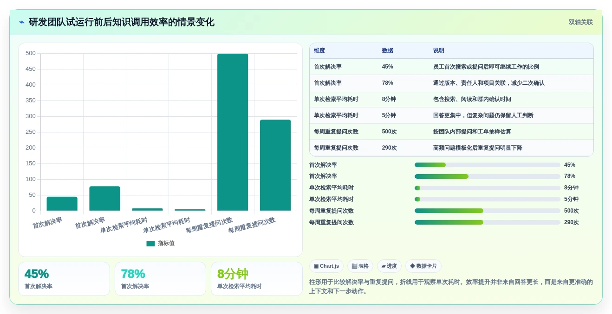Click the chart bar reaching about 290

275,165
